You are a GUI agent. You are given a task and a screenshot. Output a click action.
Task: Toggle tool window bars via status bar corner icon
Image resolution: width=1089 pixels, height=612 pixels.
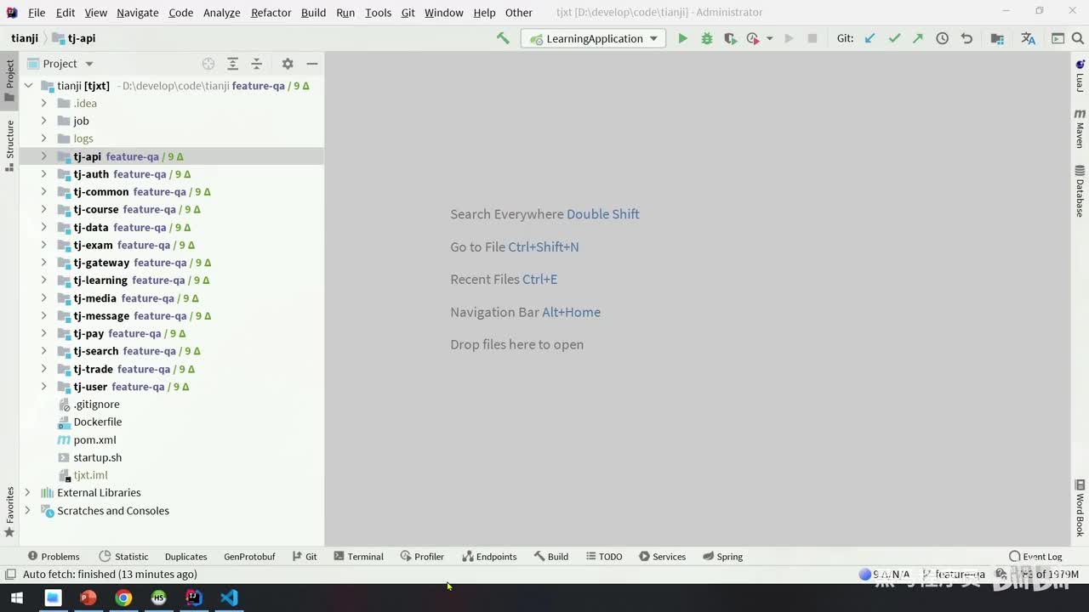click(x=9, y=575)
